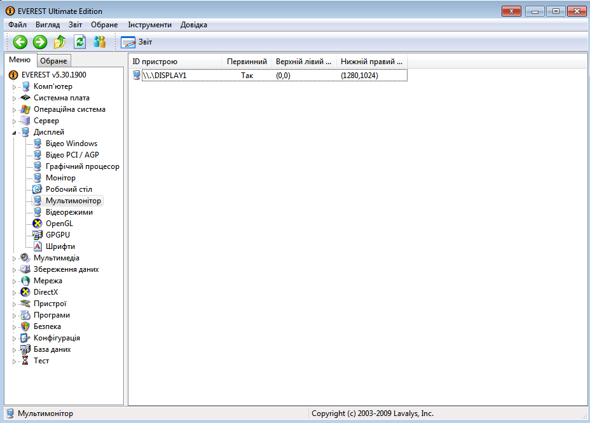The height and width of the screenshot is (423, 590).
Task: Click the Безпека shield icon
Action: [25, 326]
